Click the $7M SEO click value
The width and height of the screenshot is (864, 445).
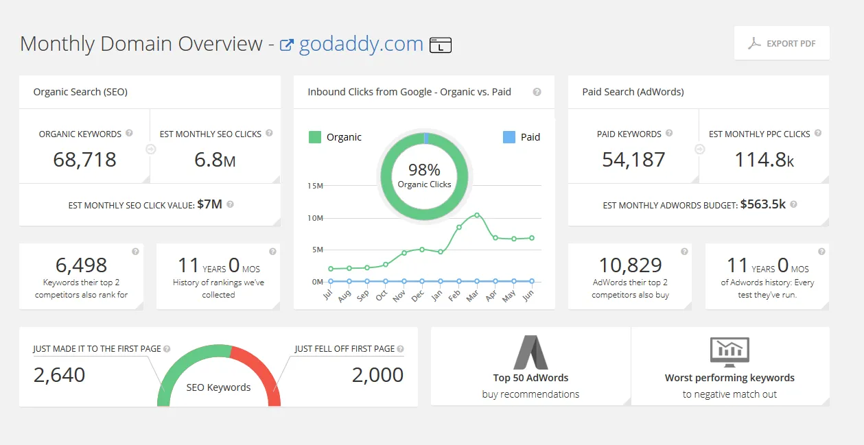click(209, 204)
